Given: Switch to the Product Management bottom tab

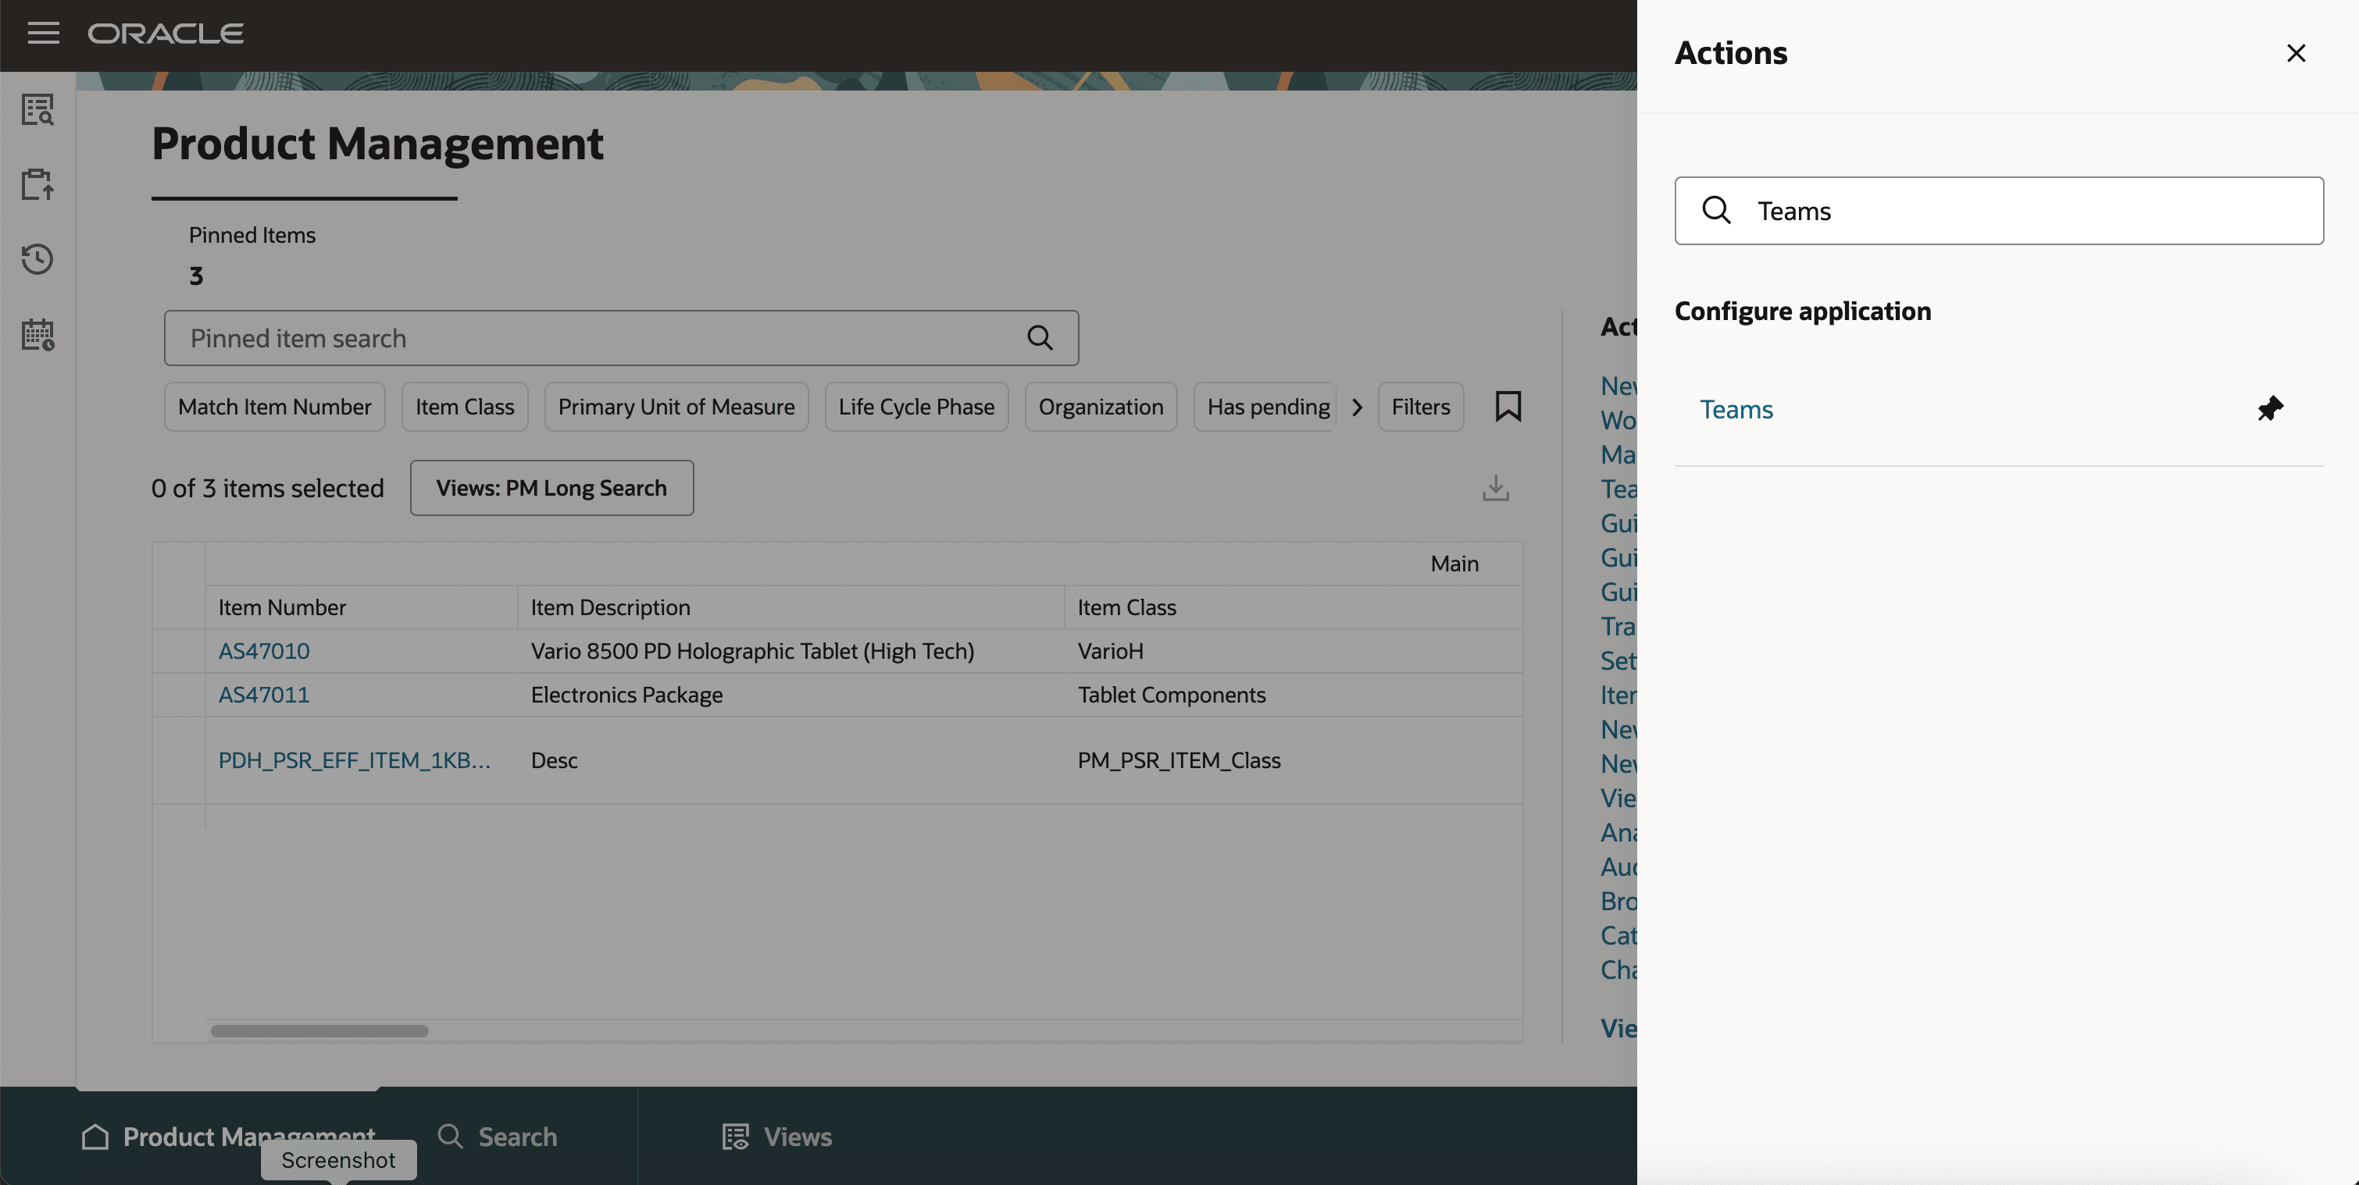Looking at the screenshot, I should pyautogui.click(x=228, y=1137).
